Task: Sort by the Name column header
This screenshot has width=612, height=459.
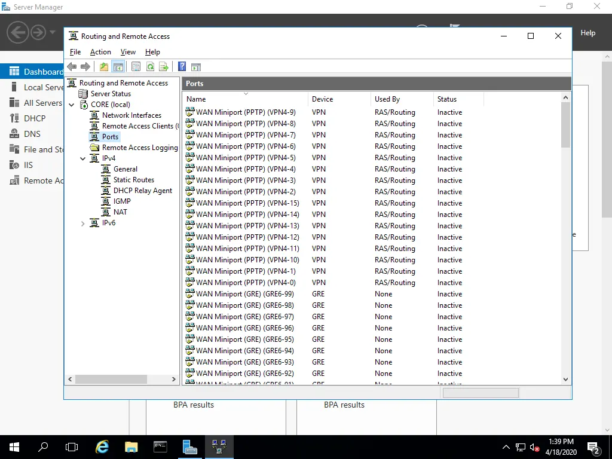Action: click(245, 99)
